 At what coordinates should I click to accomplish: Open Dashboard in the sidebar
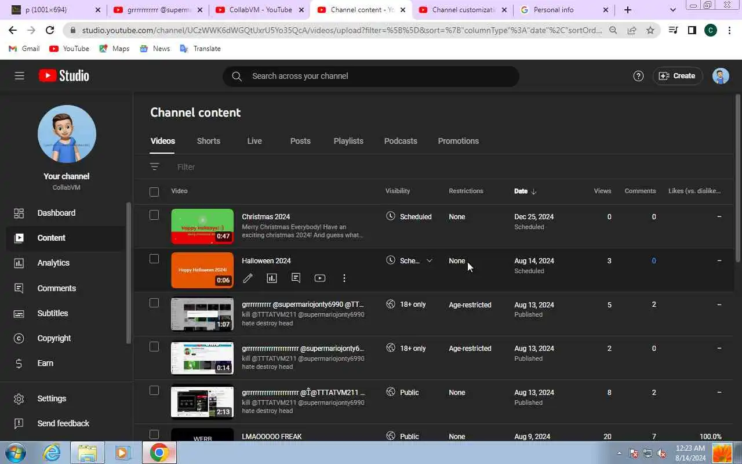67,213
